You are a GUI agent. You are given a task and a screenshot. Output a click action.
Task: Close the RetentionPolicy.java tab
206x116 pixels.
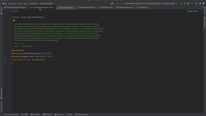coord(97,7)
